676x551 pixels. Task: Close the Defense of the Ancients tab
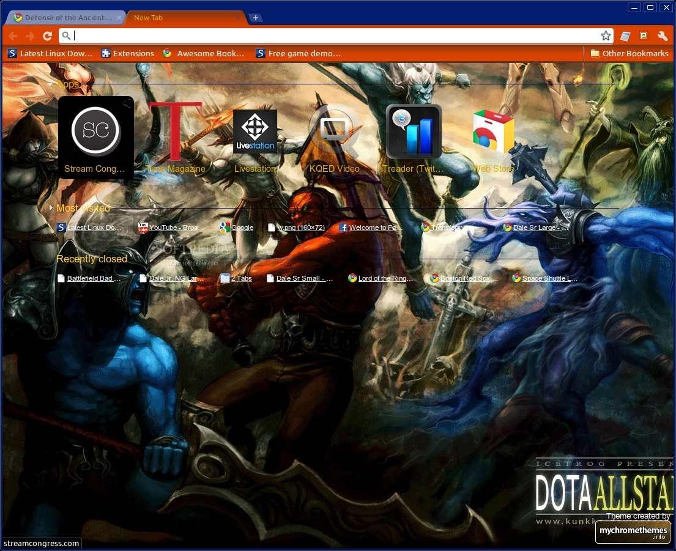[x=119, y=18]
